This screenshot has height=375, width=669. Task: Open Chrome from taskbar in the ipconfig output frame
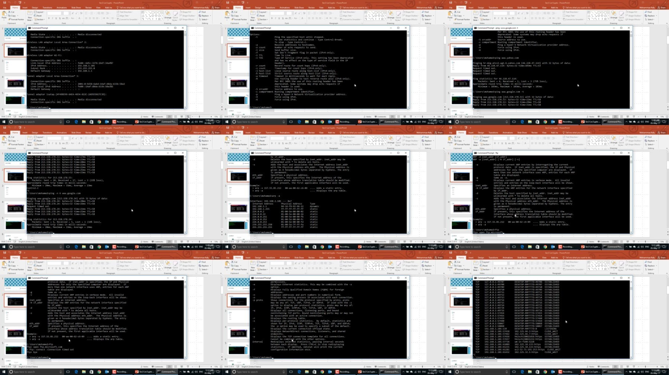pos(99,122)
